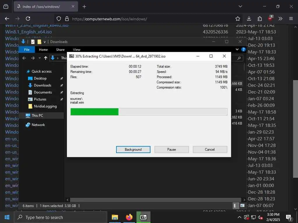Open Explorer help question mark icon

tap(243, 49)
